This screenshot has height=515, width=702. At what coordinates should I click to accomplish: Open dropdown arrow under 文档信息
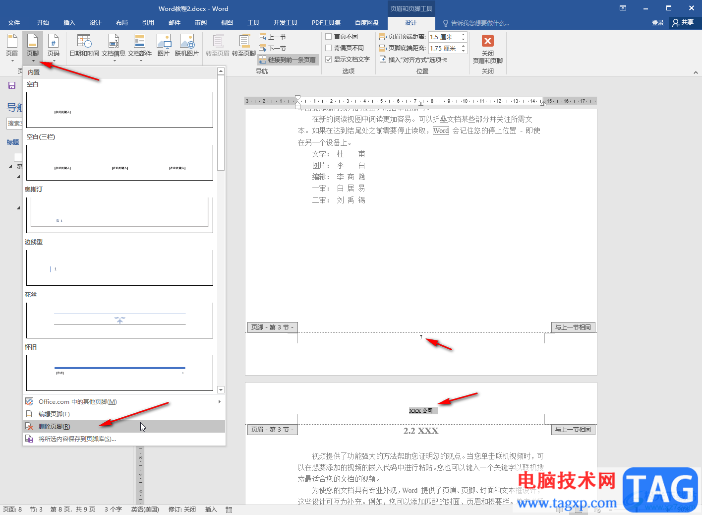pyautogui.click(x=114, y=61)
